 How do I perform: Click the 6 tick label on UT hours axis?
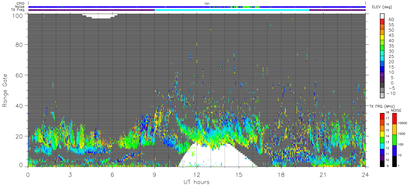[x=112, y=175]
